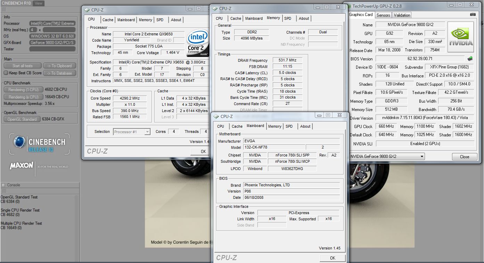This screenshot has height=263, width=484.
Task: Click the camera screenshot icon in GPU-Z
Action: point(473,15)
